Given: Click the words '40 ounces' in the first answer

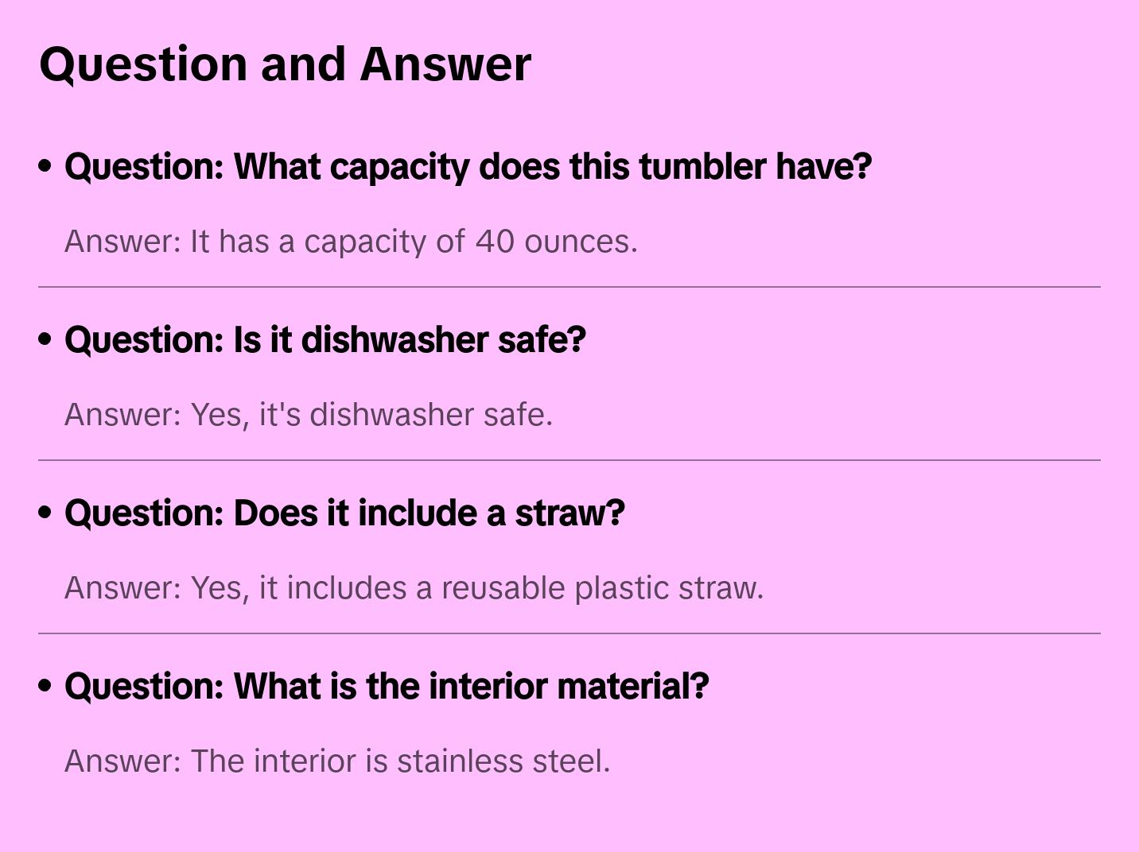Looking at the screenshot, I should pyautogui.click(x=555, y=242).
